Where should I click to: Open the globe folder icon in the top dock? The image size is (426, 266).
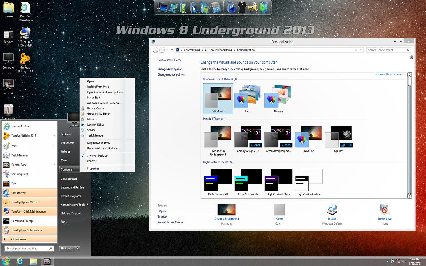click(x=231, y=7)
